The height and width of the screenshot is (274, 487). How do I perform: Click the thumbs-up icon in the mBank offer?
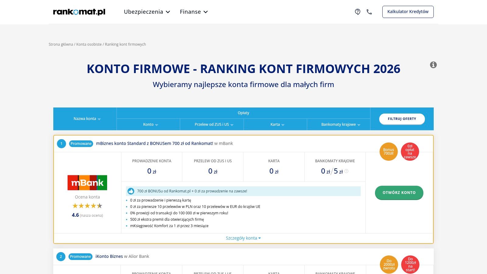131,191
